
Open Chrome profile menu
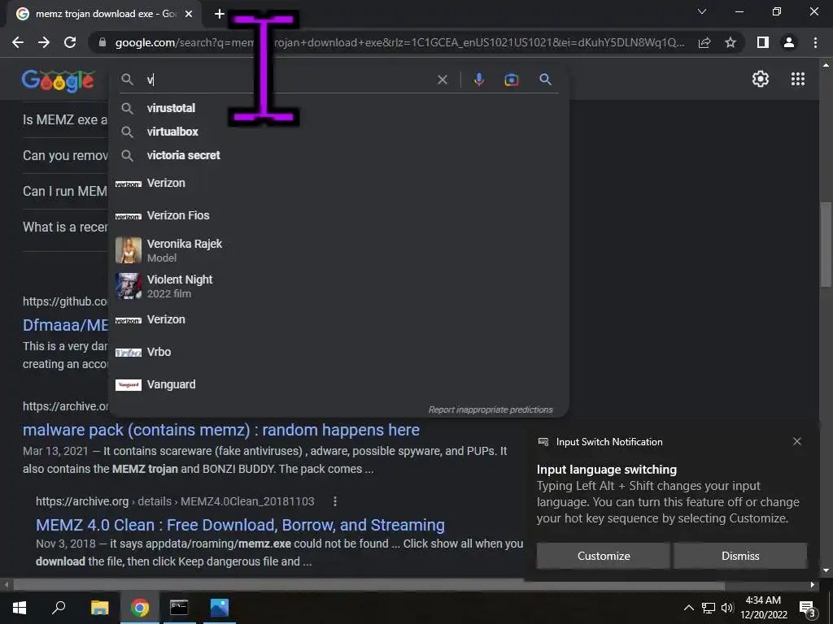[x=789, y=42]
